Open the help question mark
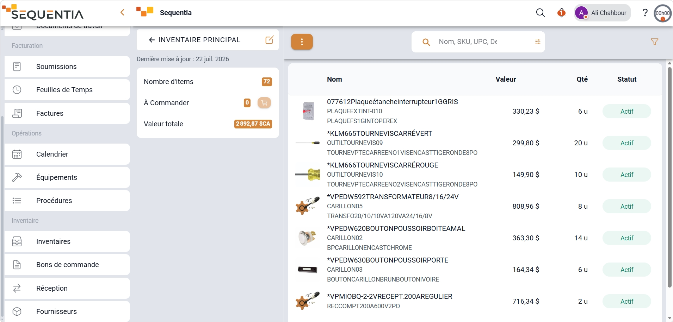 point(645,13)
